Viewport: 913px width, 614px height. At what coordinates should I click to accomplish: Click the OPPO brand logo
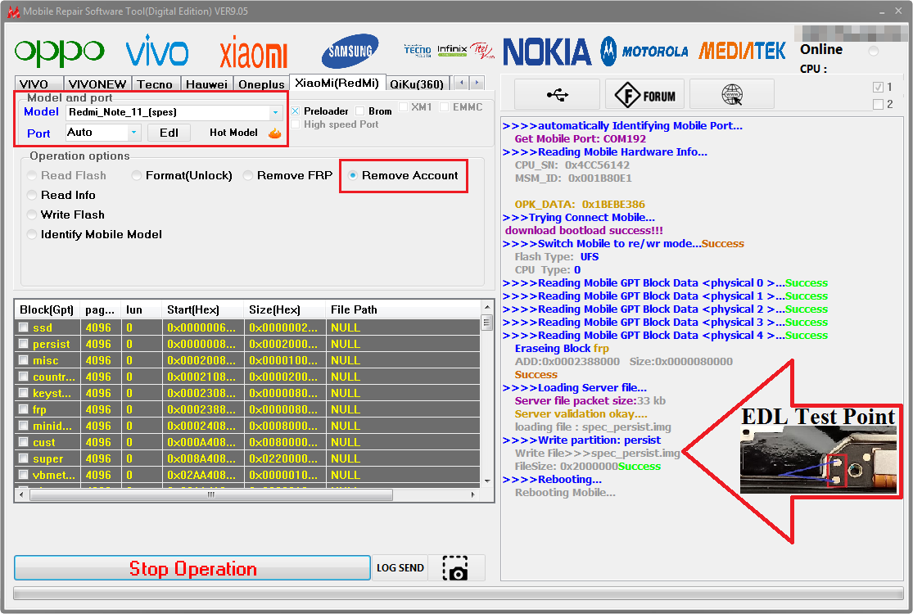[60, 52]
